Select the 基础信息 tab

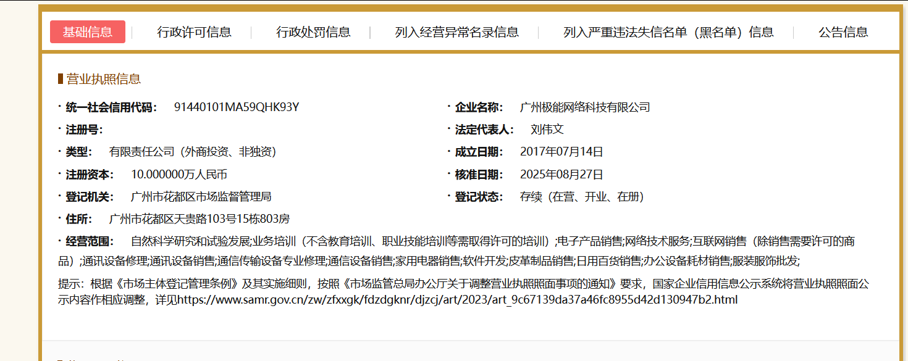[x=88, y=32]
